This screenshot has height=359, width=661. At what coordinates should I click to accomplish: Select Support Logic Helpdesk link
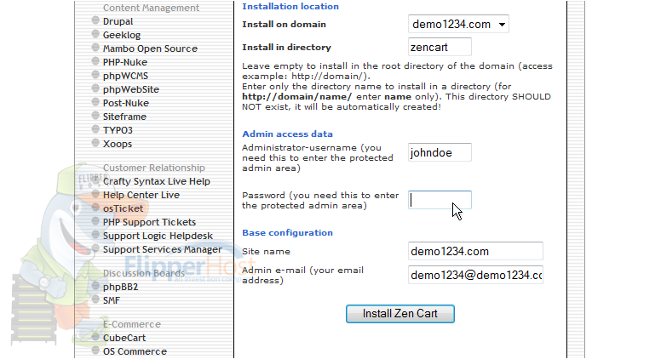pyautogui.click(x=158, y=236)
